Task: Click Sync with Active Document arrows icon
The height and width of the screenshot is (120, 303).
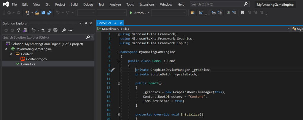Action: 43,30
